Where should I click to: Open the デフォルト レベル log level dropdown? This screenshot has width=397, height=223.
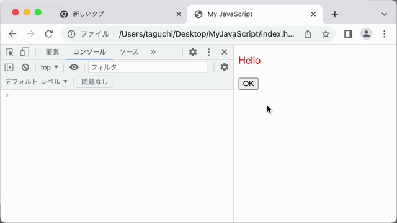point(36,82)
